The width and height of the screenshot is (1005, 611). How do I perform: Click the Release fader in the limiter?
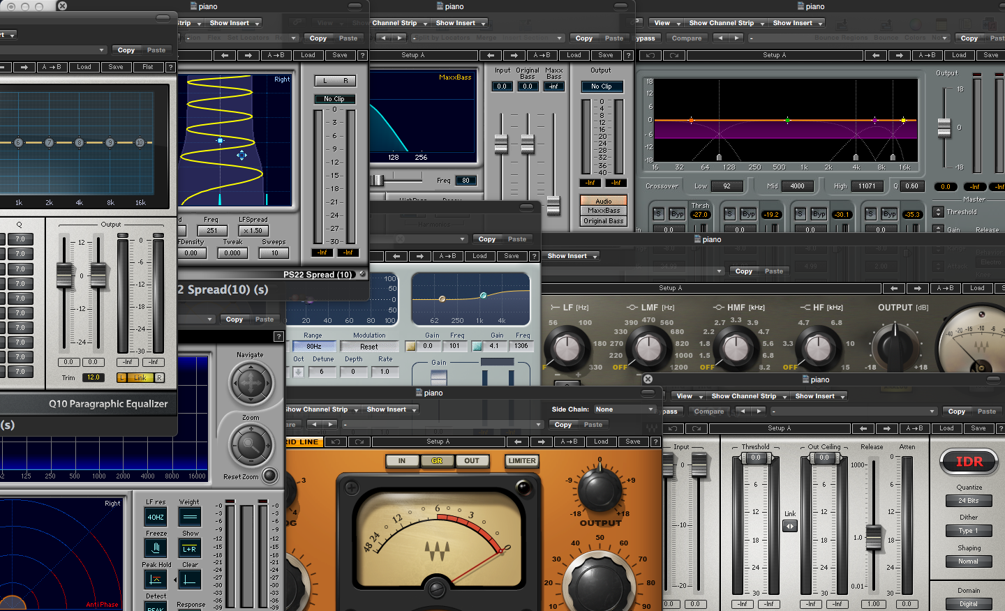click(873, 536)
